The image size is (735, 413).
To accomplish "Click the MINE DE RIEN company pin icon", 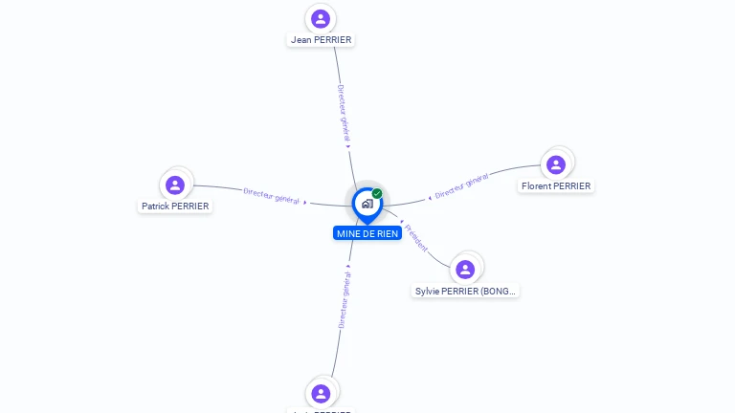I will coord(367,206).
